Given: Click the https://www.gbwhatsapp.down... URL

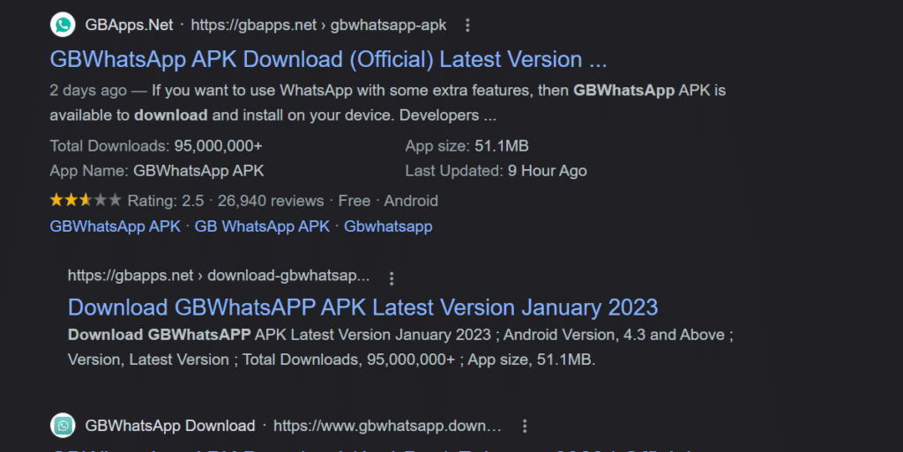Looking at the screenshot, I should pyautogui.click(x=387, y=426).
